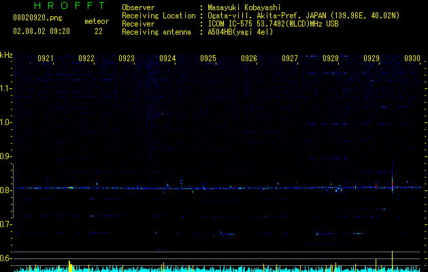Viewport: 428px width, 272px height.
Task: Click antenna value A504HB(yagi 4el)
Action: pos(240,32)
